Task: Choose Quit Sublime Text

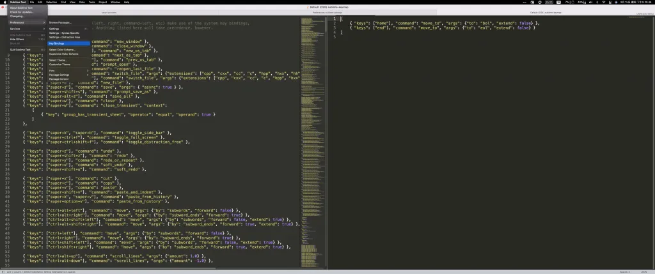Action: [21, 49]
